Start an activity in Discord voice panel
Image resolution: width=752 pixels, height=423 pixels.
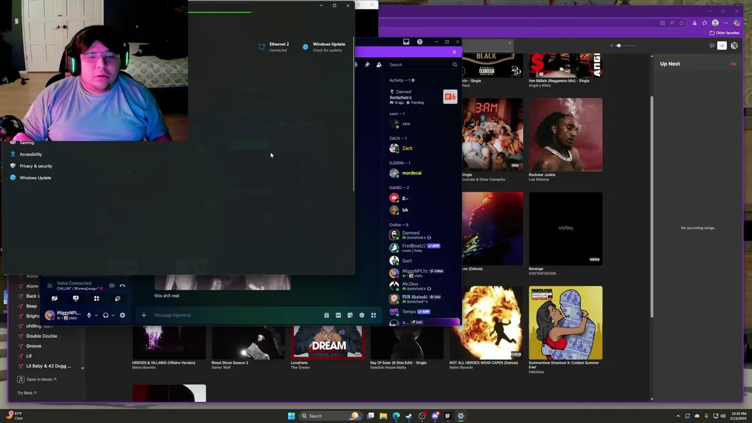(x=96, y=298)
